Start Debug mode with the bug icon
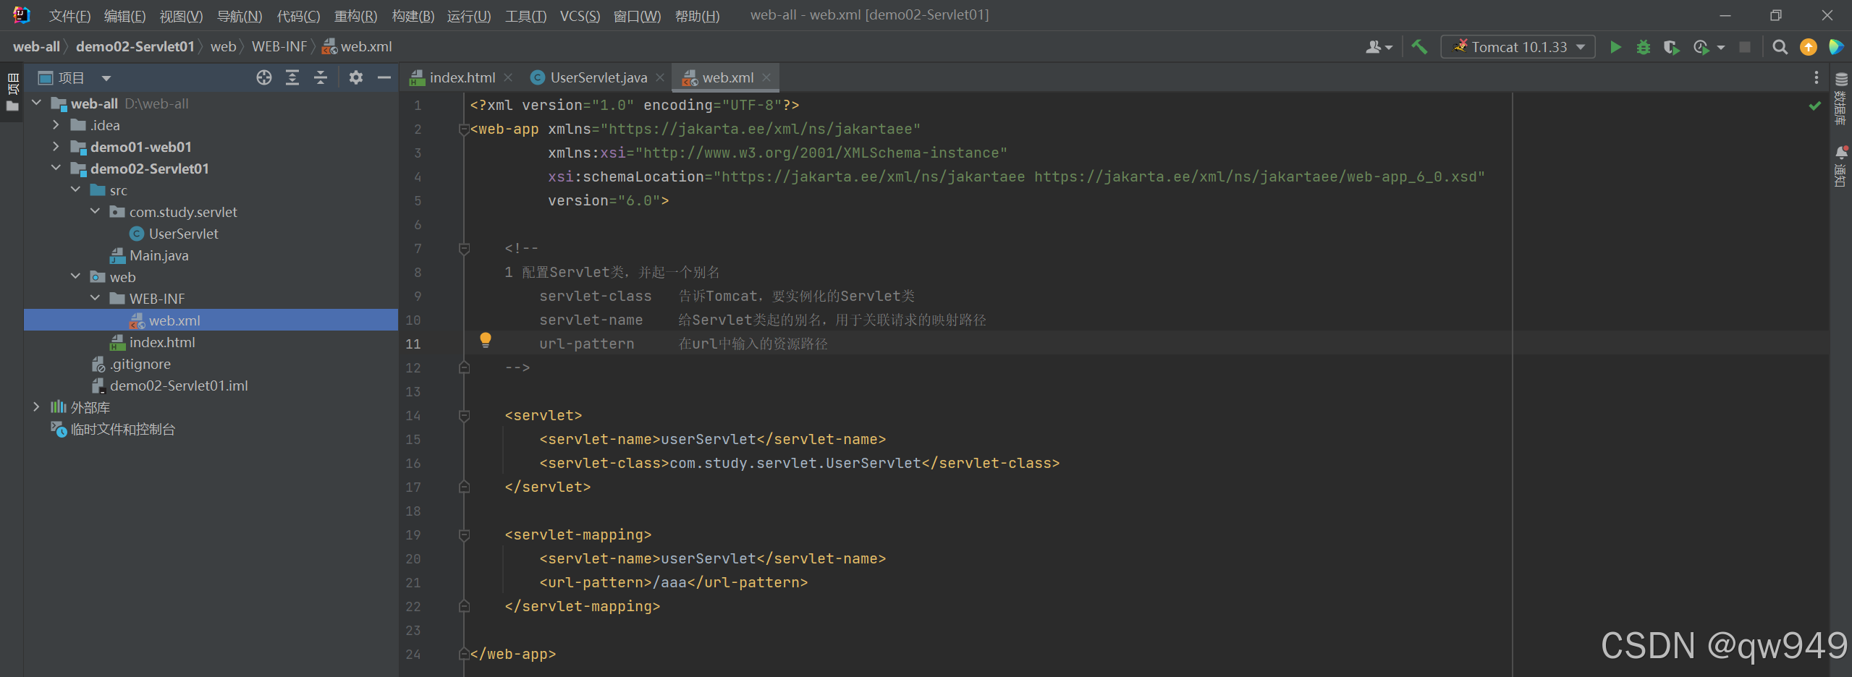Screen dimensions: 1852x677 tap(1643, 46)
